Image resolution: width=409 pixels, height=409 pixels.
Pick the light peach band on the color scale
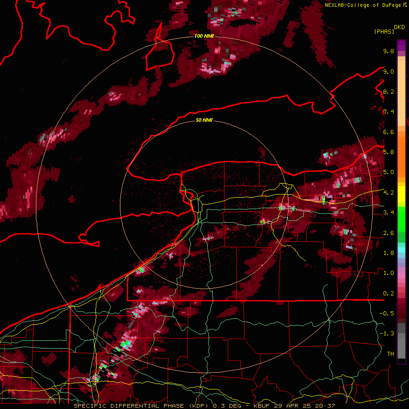click(x=401, y=94)
